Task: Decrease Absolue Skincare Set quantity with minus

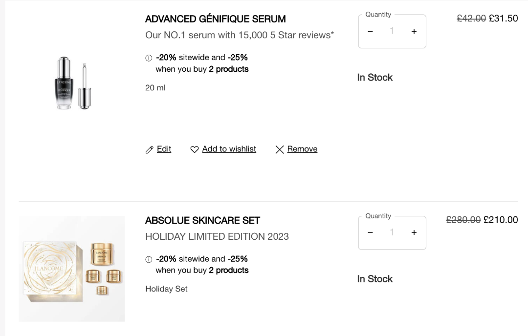Action: click(x=370, y=232)
